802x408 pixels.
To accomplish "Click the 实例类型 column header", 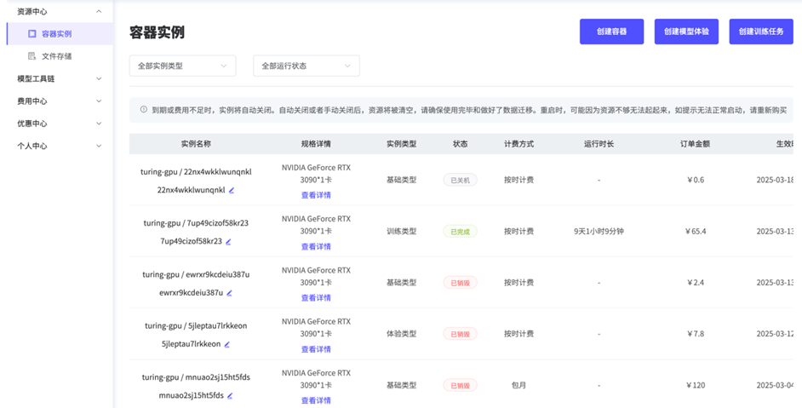I will 402,144.
